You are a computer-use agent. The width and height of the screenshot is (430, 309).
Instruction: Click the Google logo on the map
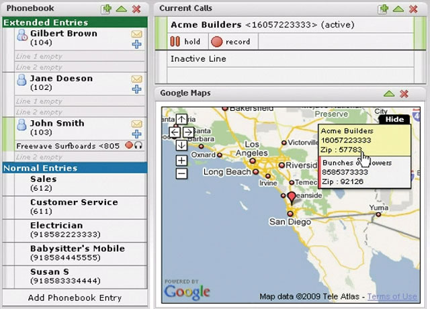pos(187,293)
